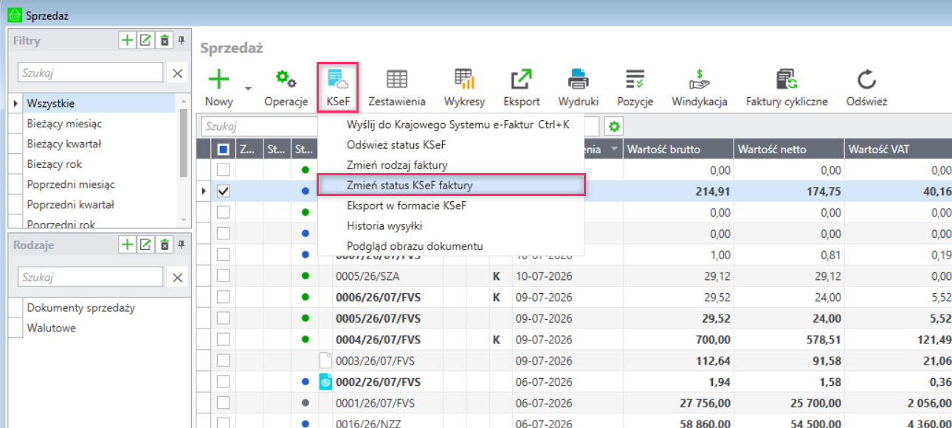Open Wykresy chart icon

coord(464,79)
